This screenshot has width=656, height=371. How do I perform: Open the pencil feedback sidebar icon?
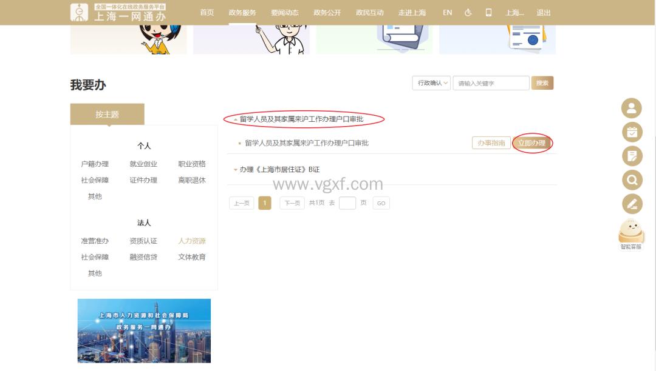click(x=631, y=203)
